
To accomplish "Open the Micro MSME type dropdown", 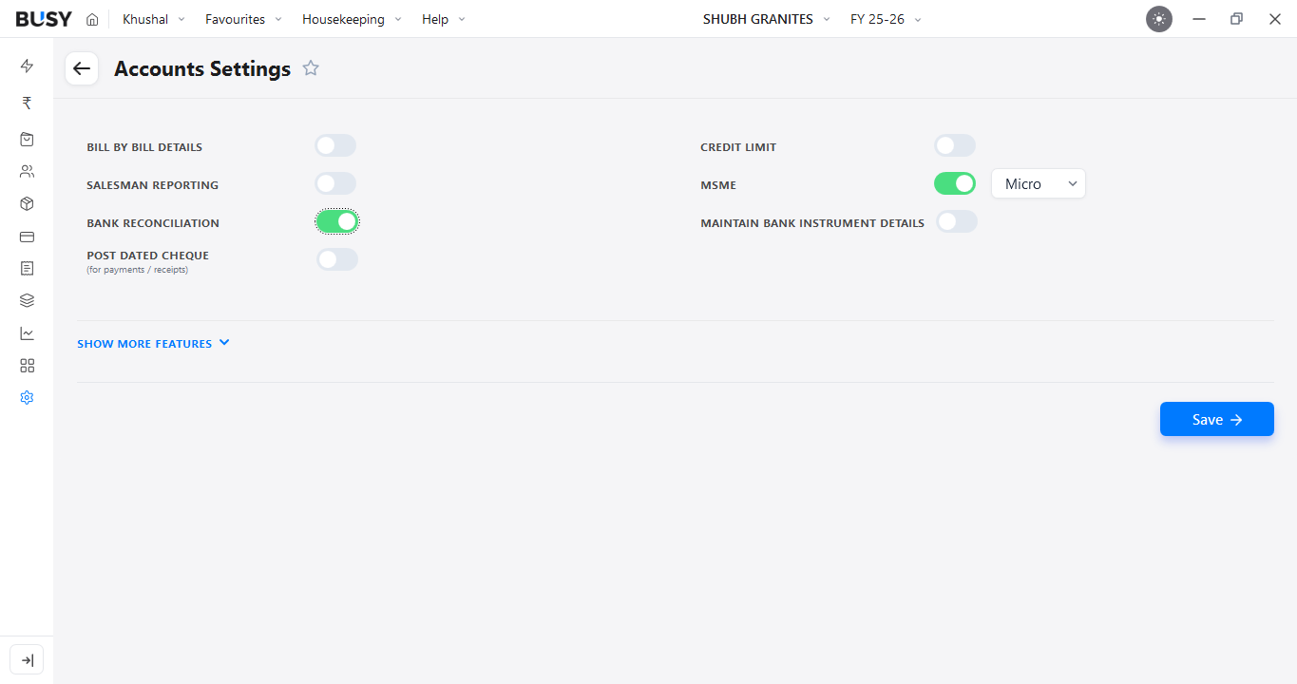I will coord(1039,184).
